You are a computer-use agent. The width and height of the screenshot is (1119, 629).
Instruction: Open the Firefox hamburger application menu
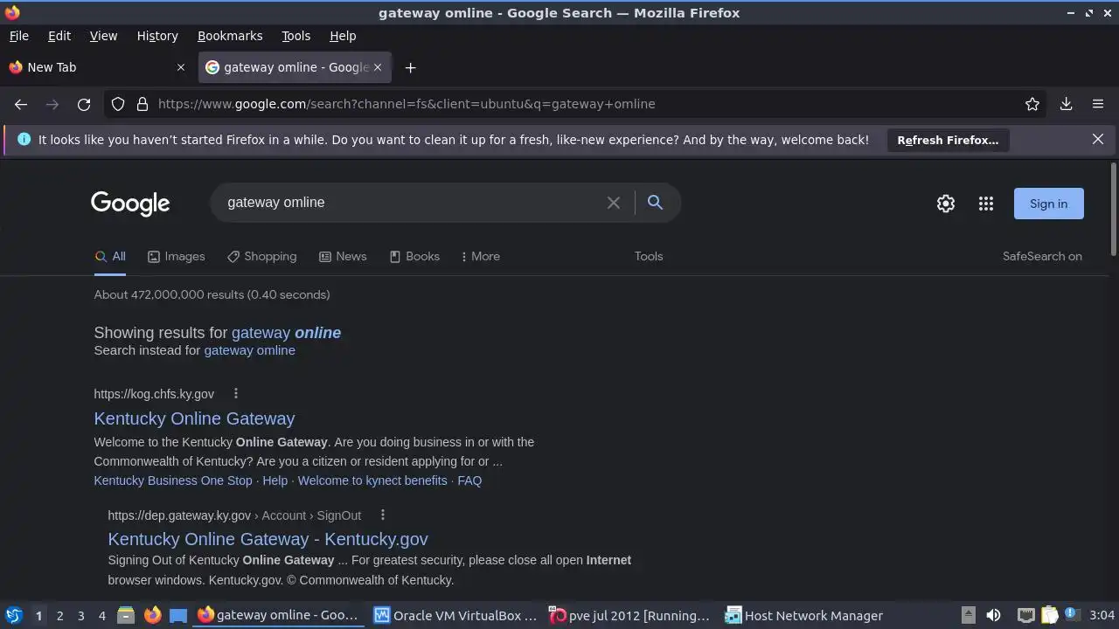(x=1098, y=104)
